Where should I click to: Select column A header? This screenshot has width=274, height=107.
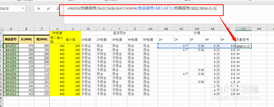(x=11, y=29)
